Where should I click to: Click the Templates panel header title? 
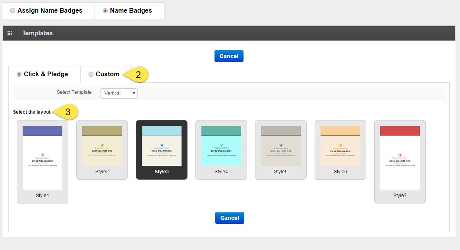tap(37, 33)
